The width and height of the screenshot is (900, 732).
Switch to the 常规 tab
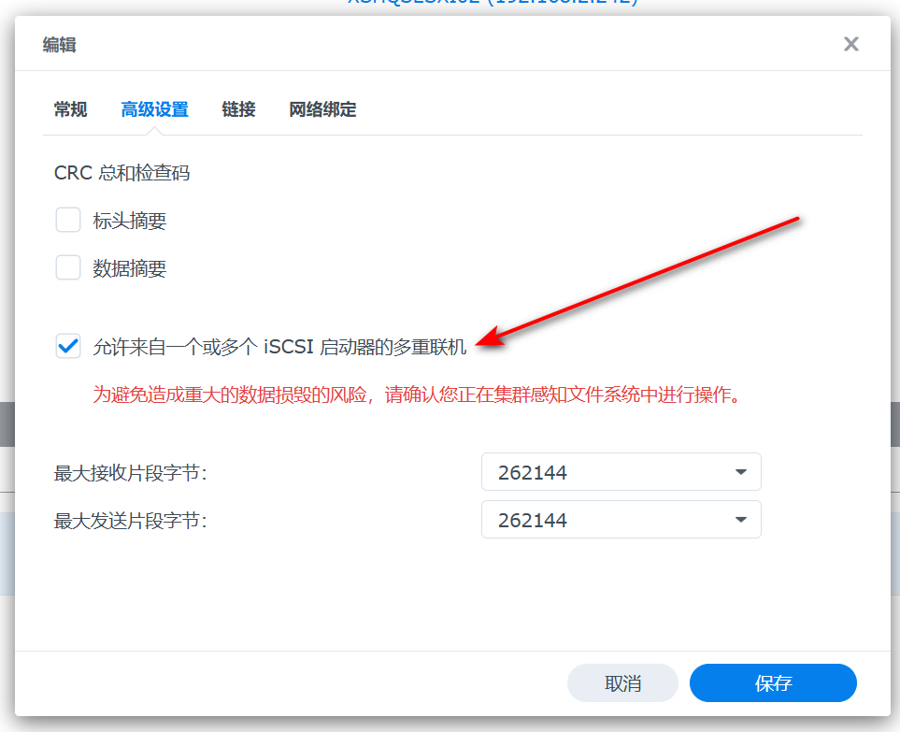[70, 109]
